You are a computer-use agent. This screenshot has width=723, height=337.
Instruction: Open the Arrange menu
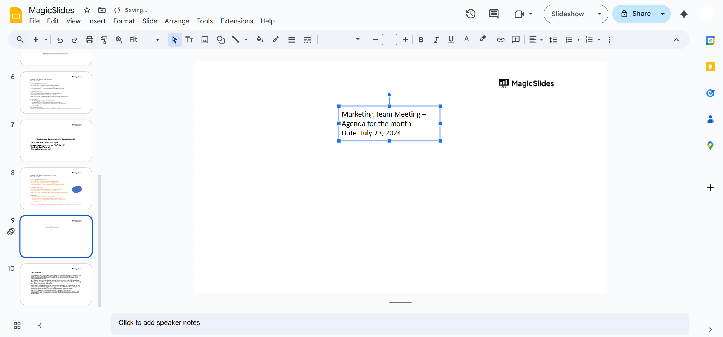point(177,21)
